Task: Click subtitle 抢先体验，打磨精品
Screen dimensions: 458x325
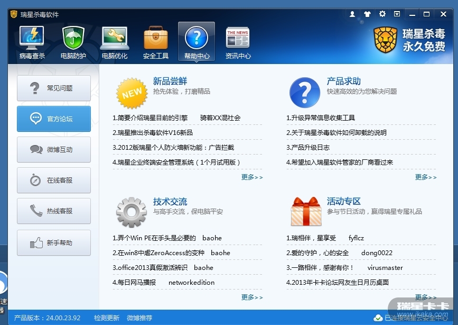Action: pos(181,92)
